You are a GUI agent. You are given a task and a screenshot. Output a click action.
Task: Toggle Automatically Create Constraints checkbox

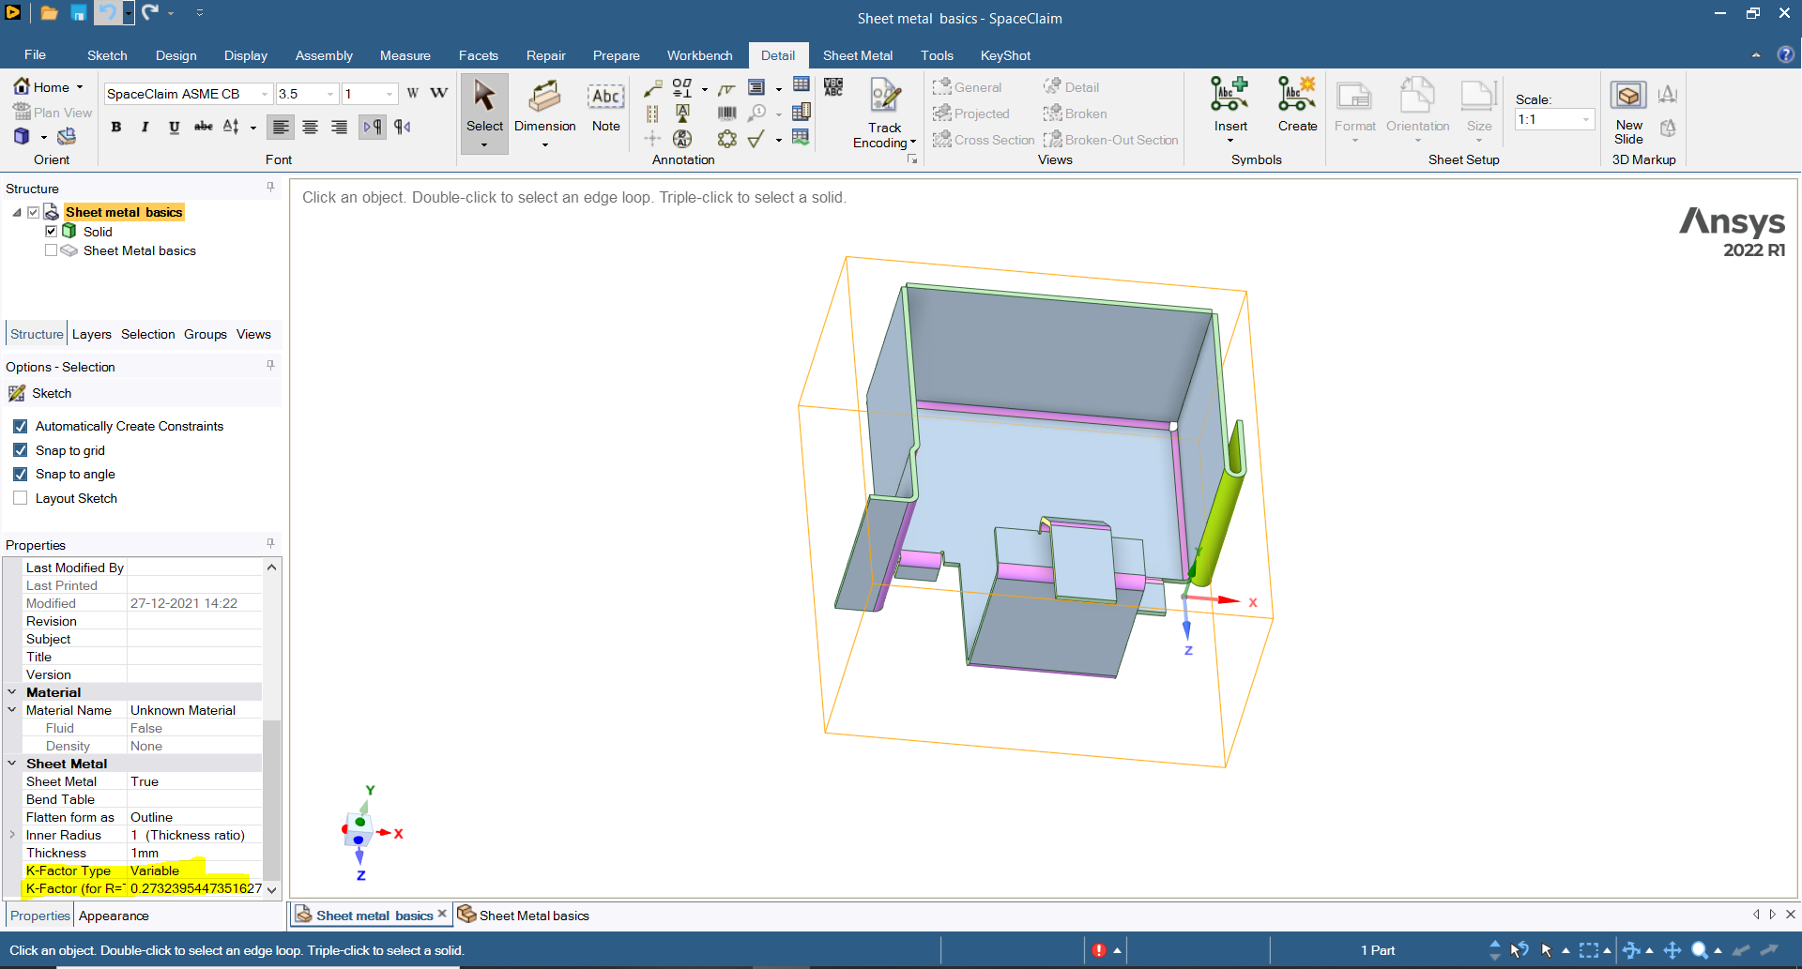(21, 426)
